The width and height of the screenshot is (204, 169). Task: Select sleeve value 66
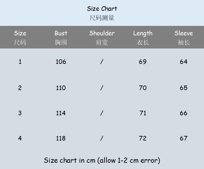tap(183, 113)
